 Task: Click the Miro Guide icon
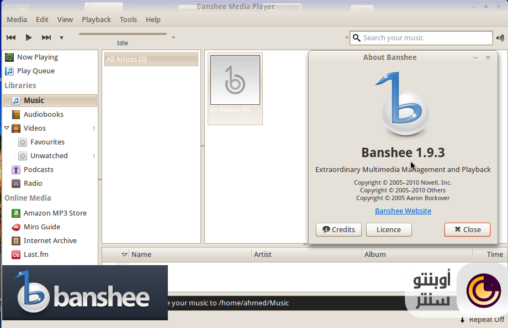[x=17, y=227]
